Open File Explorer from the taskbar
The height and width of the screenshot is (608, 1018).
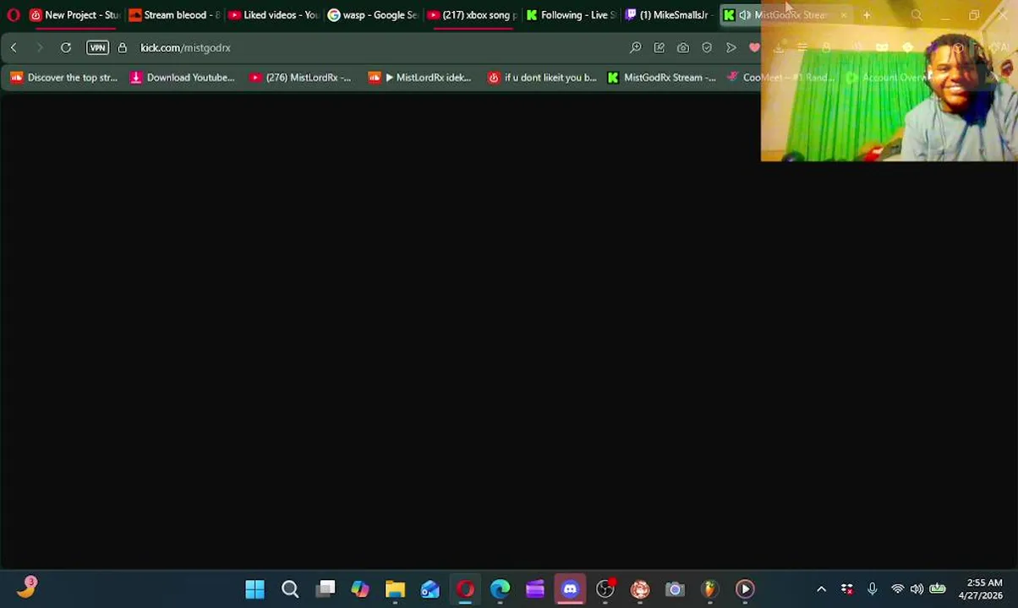(x=396, y=589)
